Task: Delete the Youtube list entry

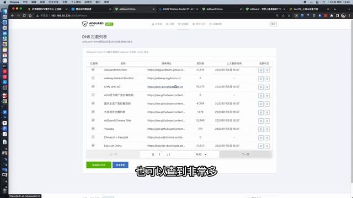Action: click(x=267, y=129)
